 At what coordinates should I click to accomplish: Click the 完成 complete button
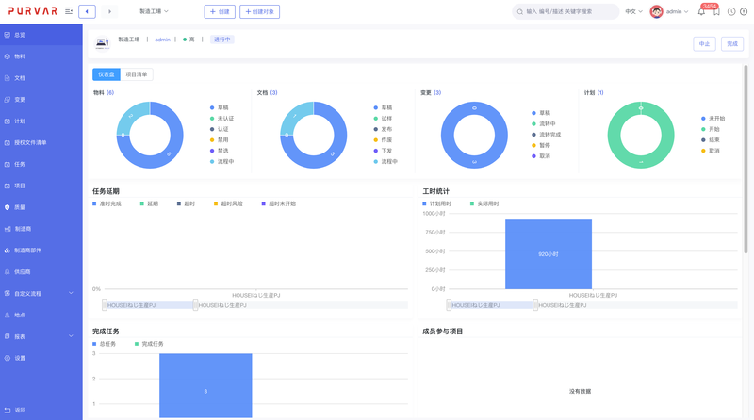click(732, 43)
